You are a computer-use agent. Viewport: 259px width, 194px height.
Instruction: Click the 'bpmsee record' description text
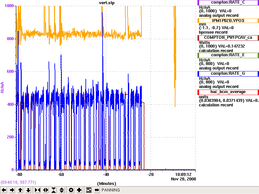[213, 32]
